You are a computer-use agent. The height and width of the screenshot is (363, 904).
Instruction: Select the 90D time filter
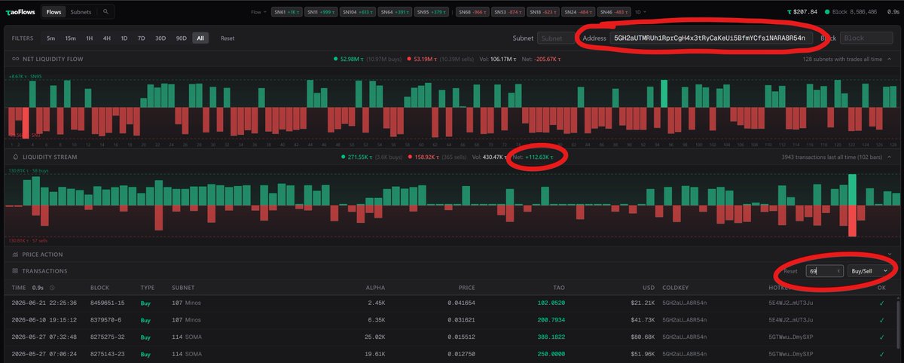[x=181, y=38]
